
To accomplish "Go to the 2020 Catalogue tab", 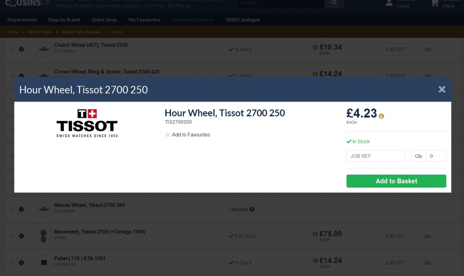I will 243,20.
